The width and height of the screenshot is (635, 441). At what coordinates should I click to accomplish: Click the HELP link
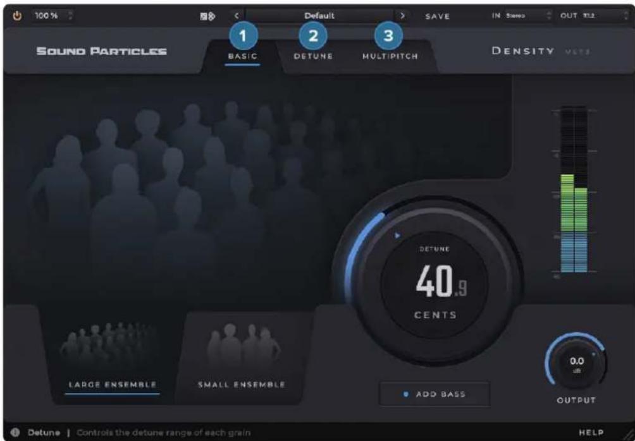[591, 433]
